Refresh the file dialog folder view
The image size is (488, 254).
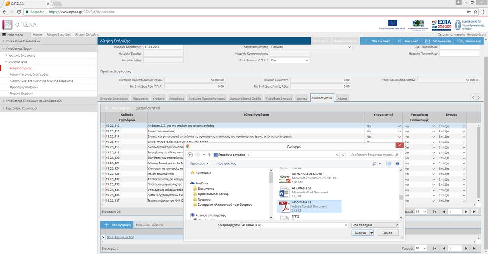click(x=343, y=155)
